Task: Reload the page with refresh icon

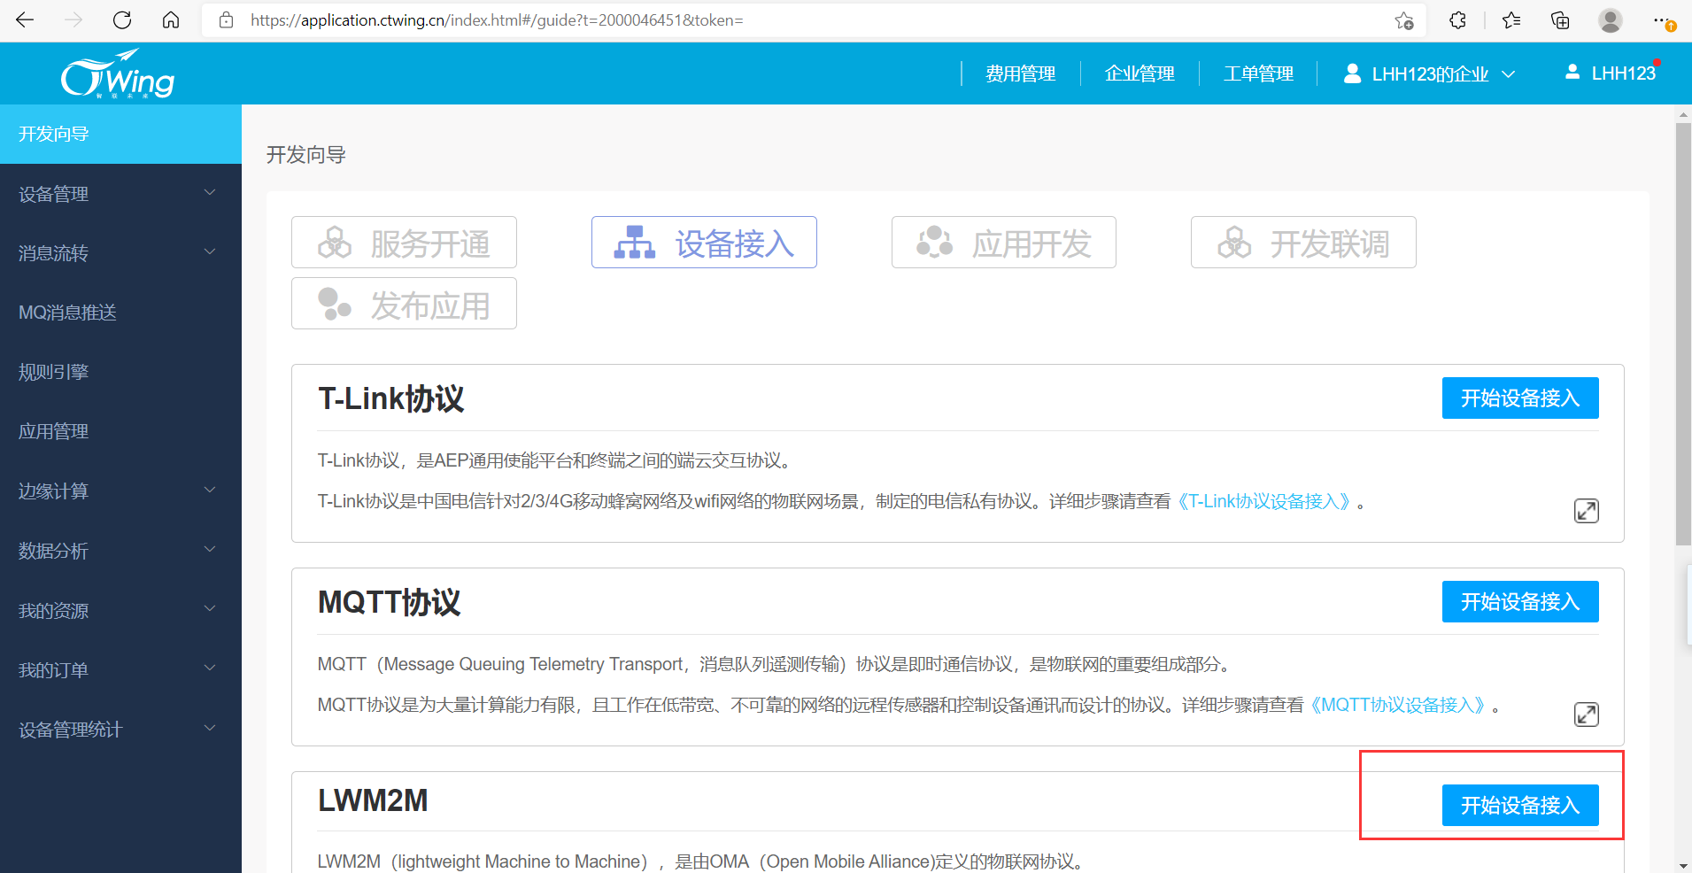Action: [122, 19]
